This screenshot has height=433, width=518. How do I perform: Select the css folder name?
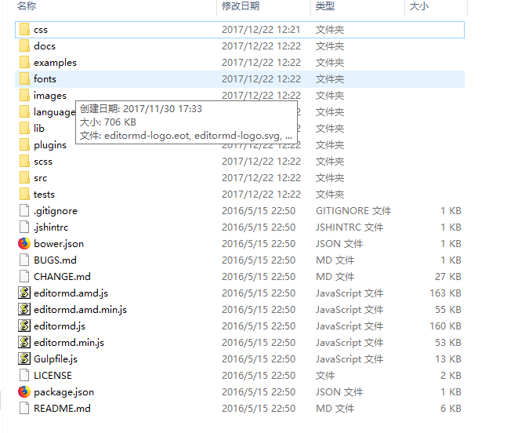(x=41, y=30)
